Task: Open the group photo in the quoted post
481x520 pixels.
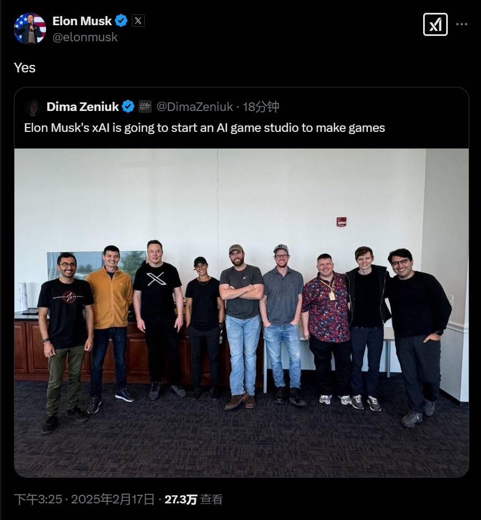Action: tap(241, 313)
